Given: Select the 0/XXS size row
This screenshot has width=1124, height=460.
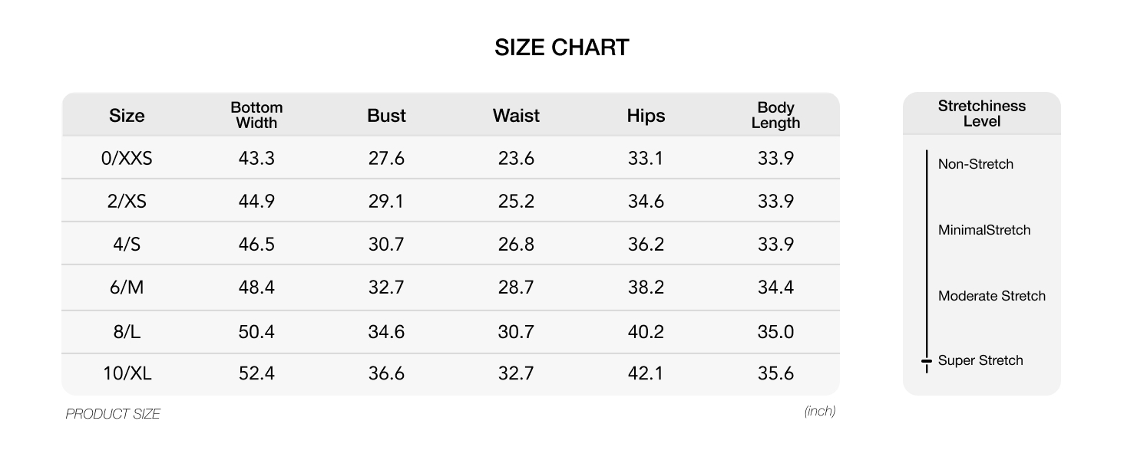Looking at the screenshot, I should 451,158.
